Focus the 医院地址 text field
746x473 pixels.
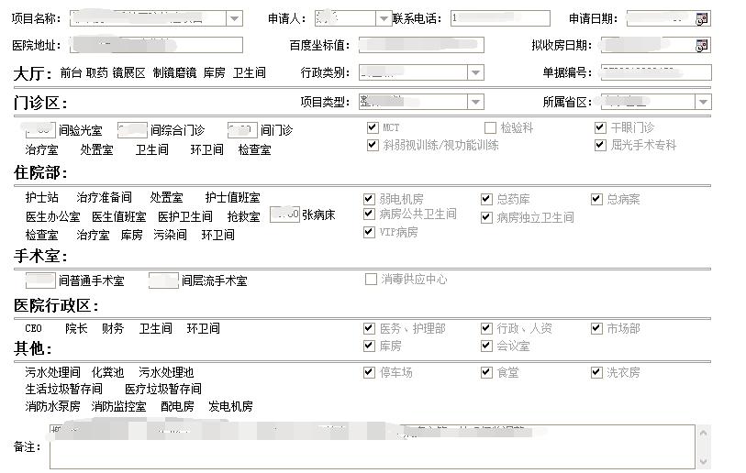click(x=156, y=45)
